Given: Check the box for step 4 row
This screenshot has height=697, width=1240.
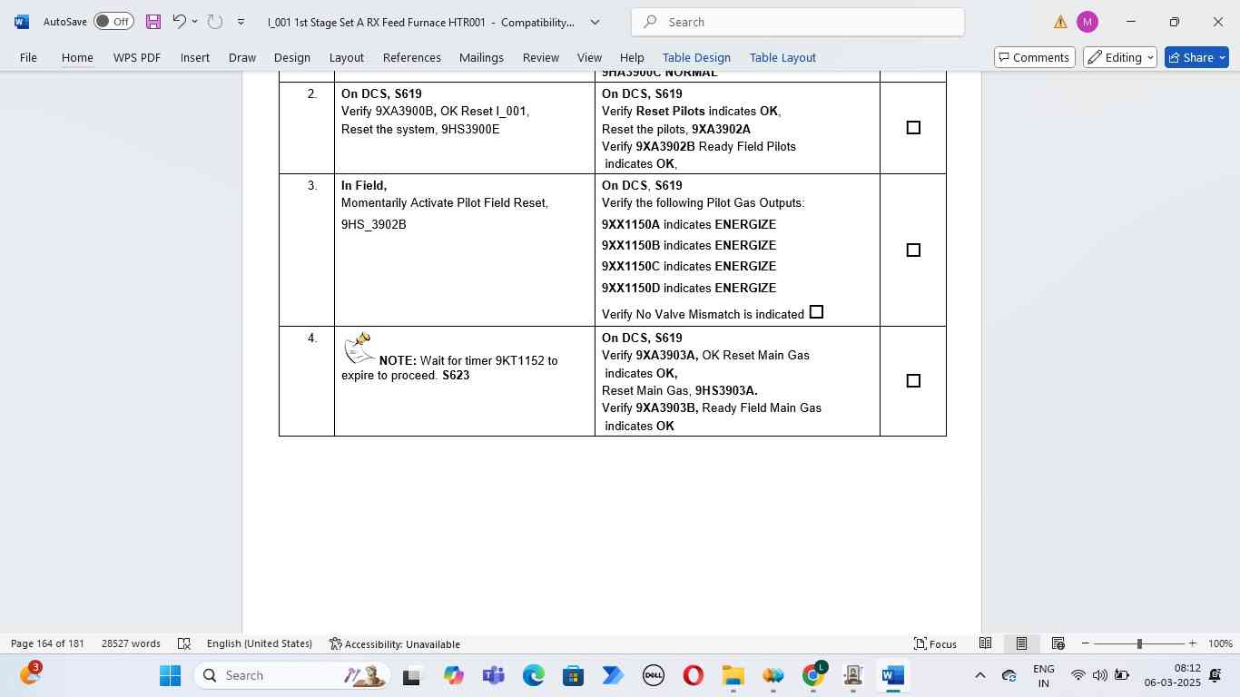Looking at the screenshot, I should pos(913,381).
